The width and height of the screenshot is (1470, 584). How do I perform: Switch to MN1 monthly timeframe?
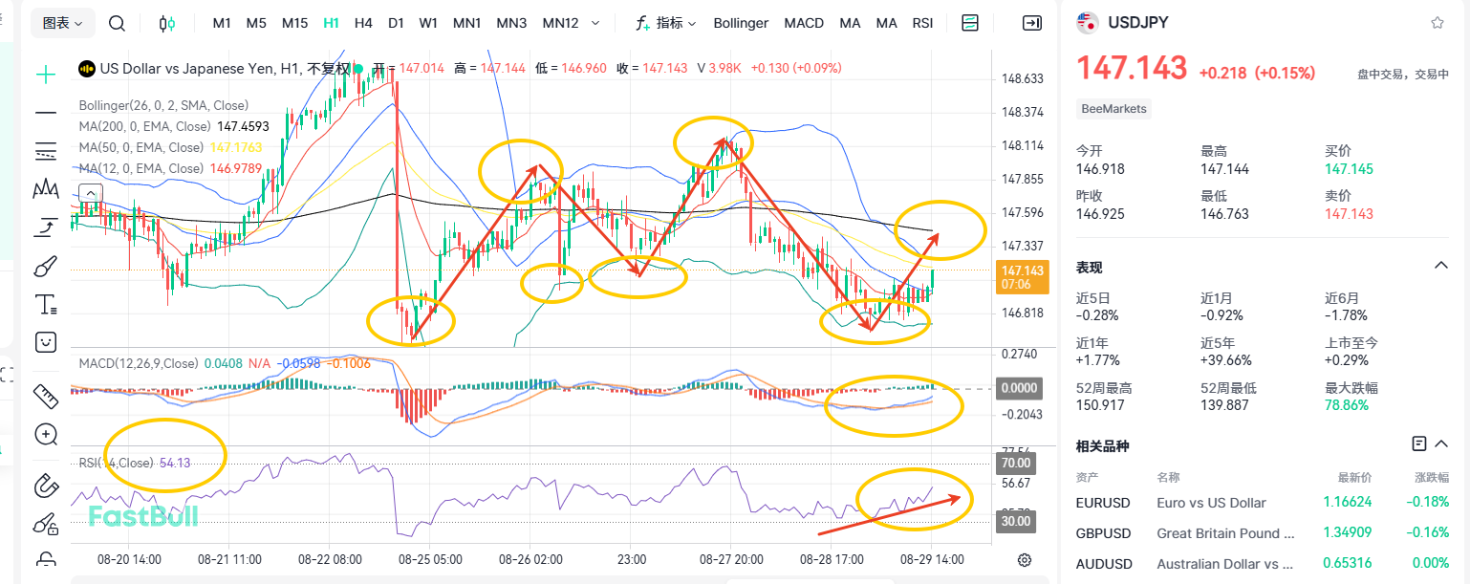pyautogui.click(x=467, y=23)
